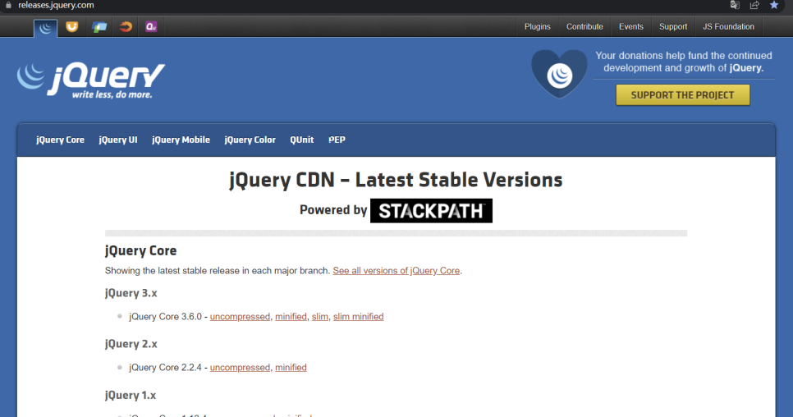
Task: Click the StackPath logo
Action: 432,211
